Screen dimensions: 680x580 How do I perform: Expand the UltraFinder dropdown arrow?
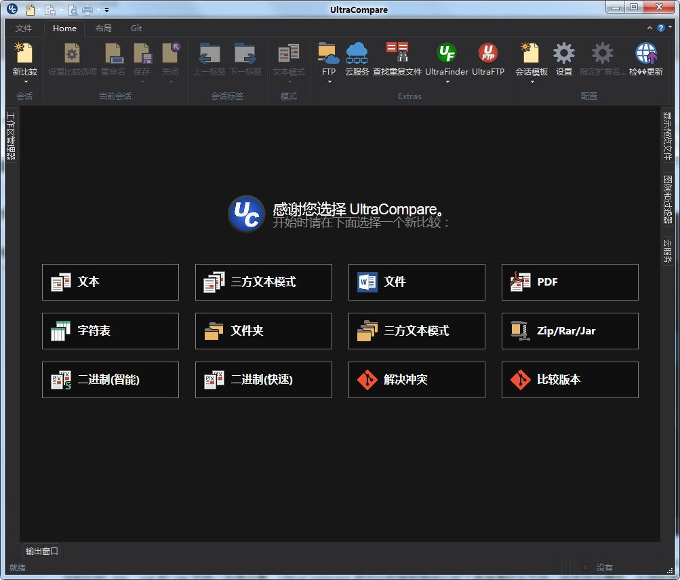pyautogui.click(x=447, y=81)
